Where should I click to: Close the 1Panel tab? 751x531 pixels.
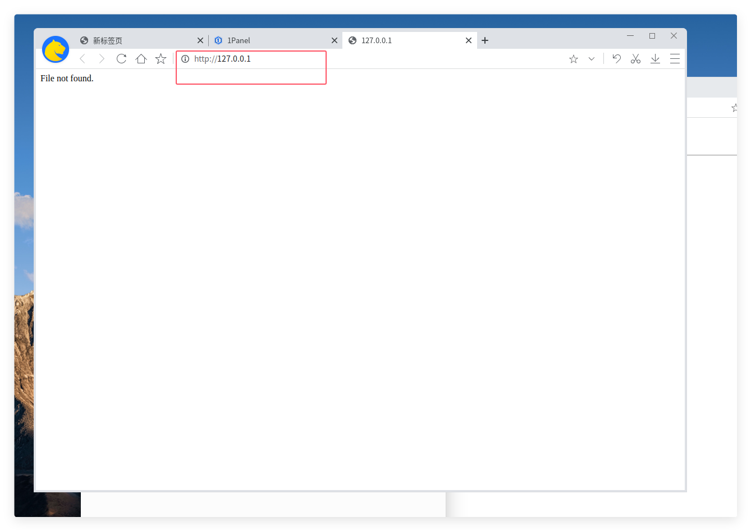(335, 40)
